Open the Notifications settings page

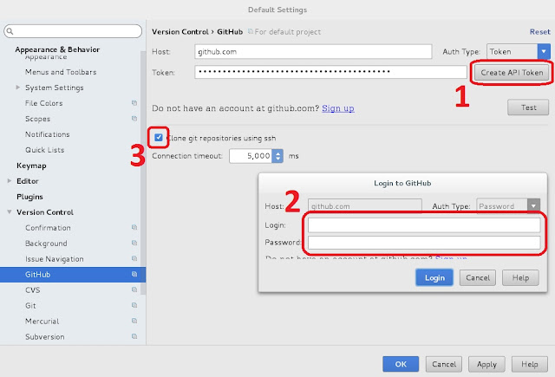click(x=48, y=134)
